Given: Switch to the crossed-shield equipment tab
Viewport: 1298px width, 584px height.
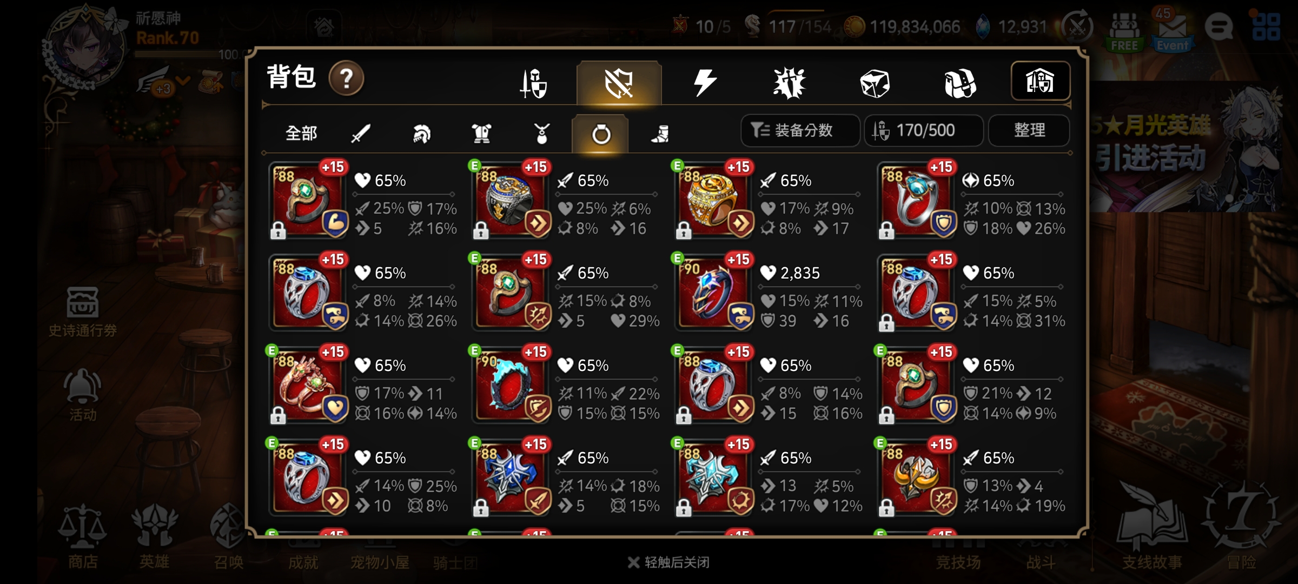Looking at the screenshot, I should [x=619, y=83].
